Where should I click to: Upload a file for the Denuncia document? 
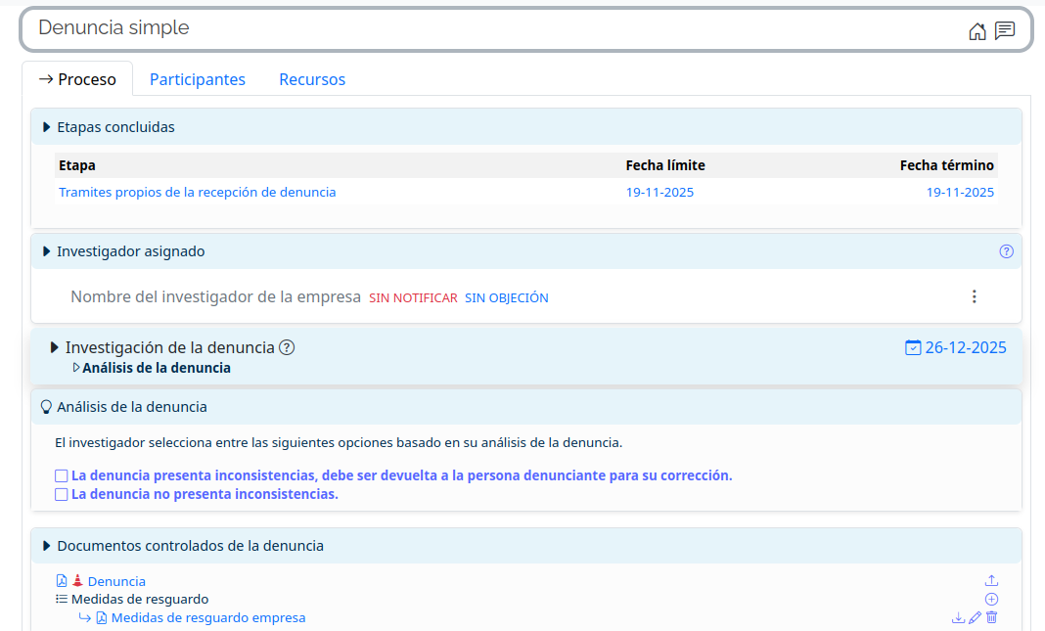pyautogui.click(x=991, y=581)
